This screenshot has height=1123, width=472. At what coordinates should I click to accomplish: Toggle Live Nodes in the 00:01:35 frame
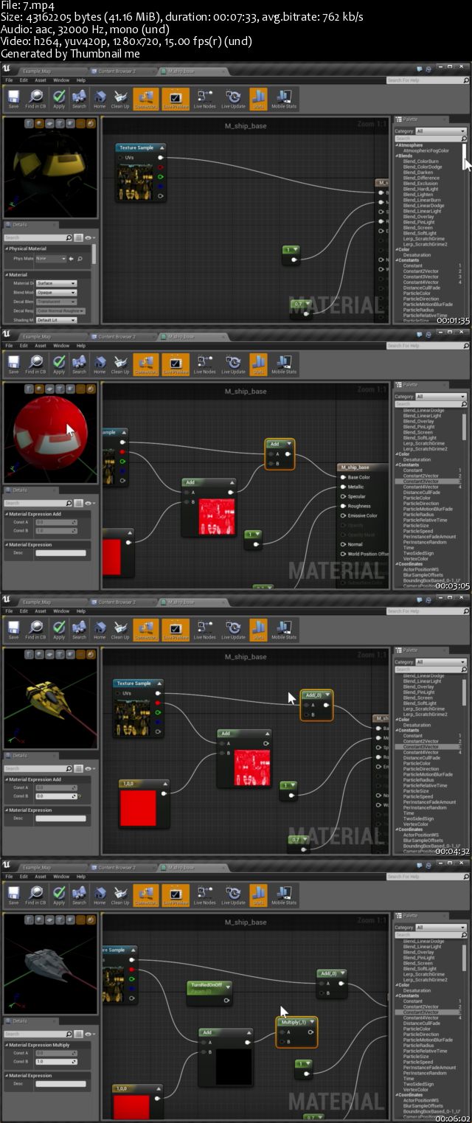(204, 98)
